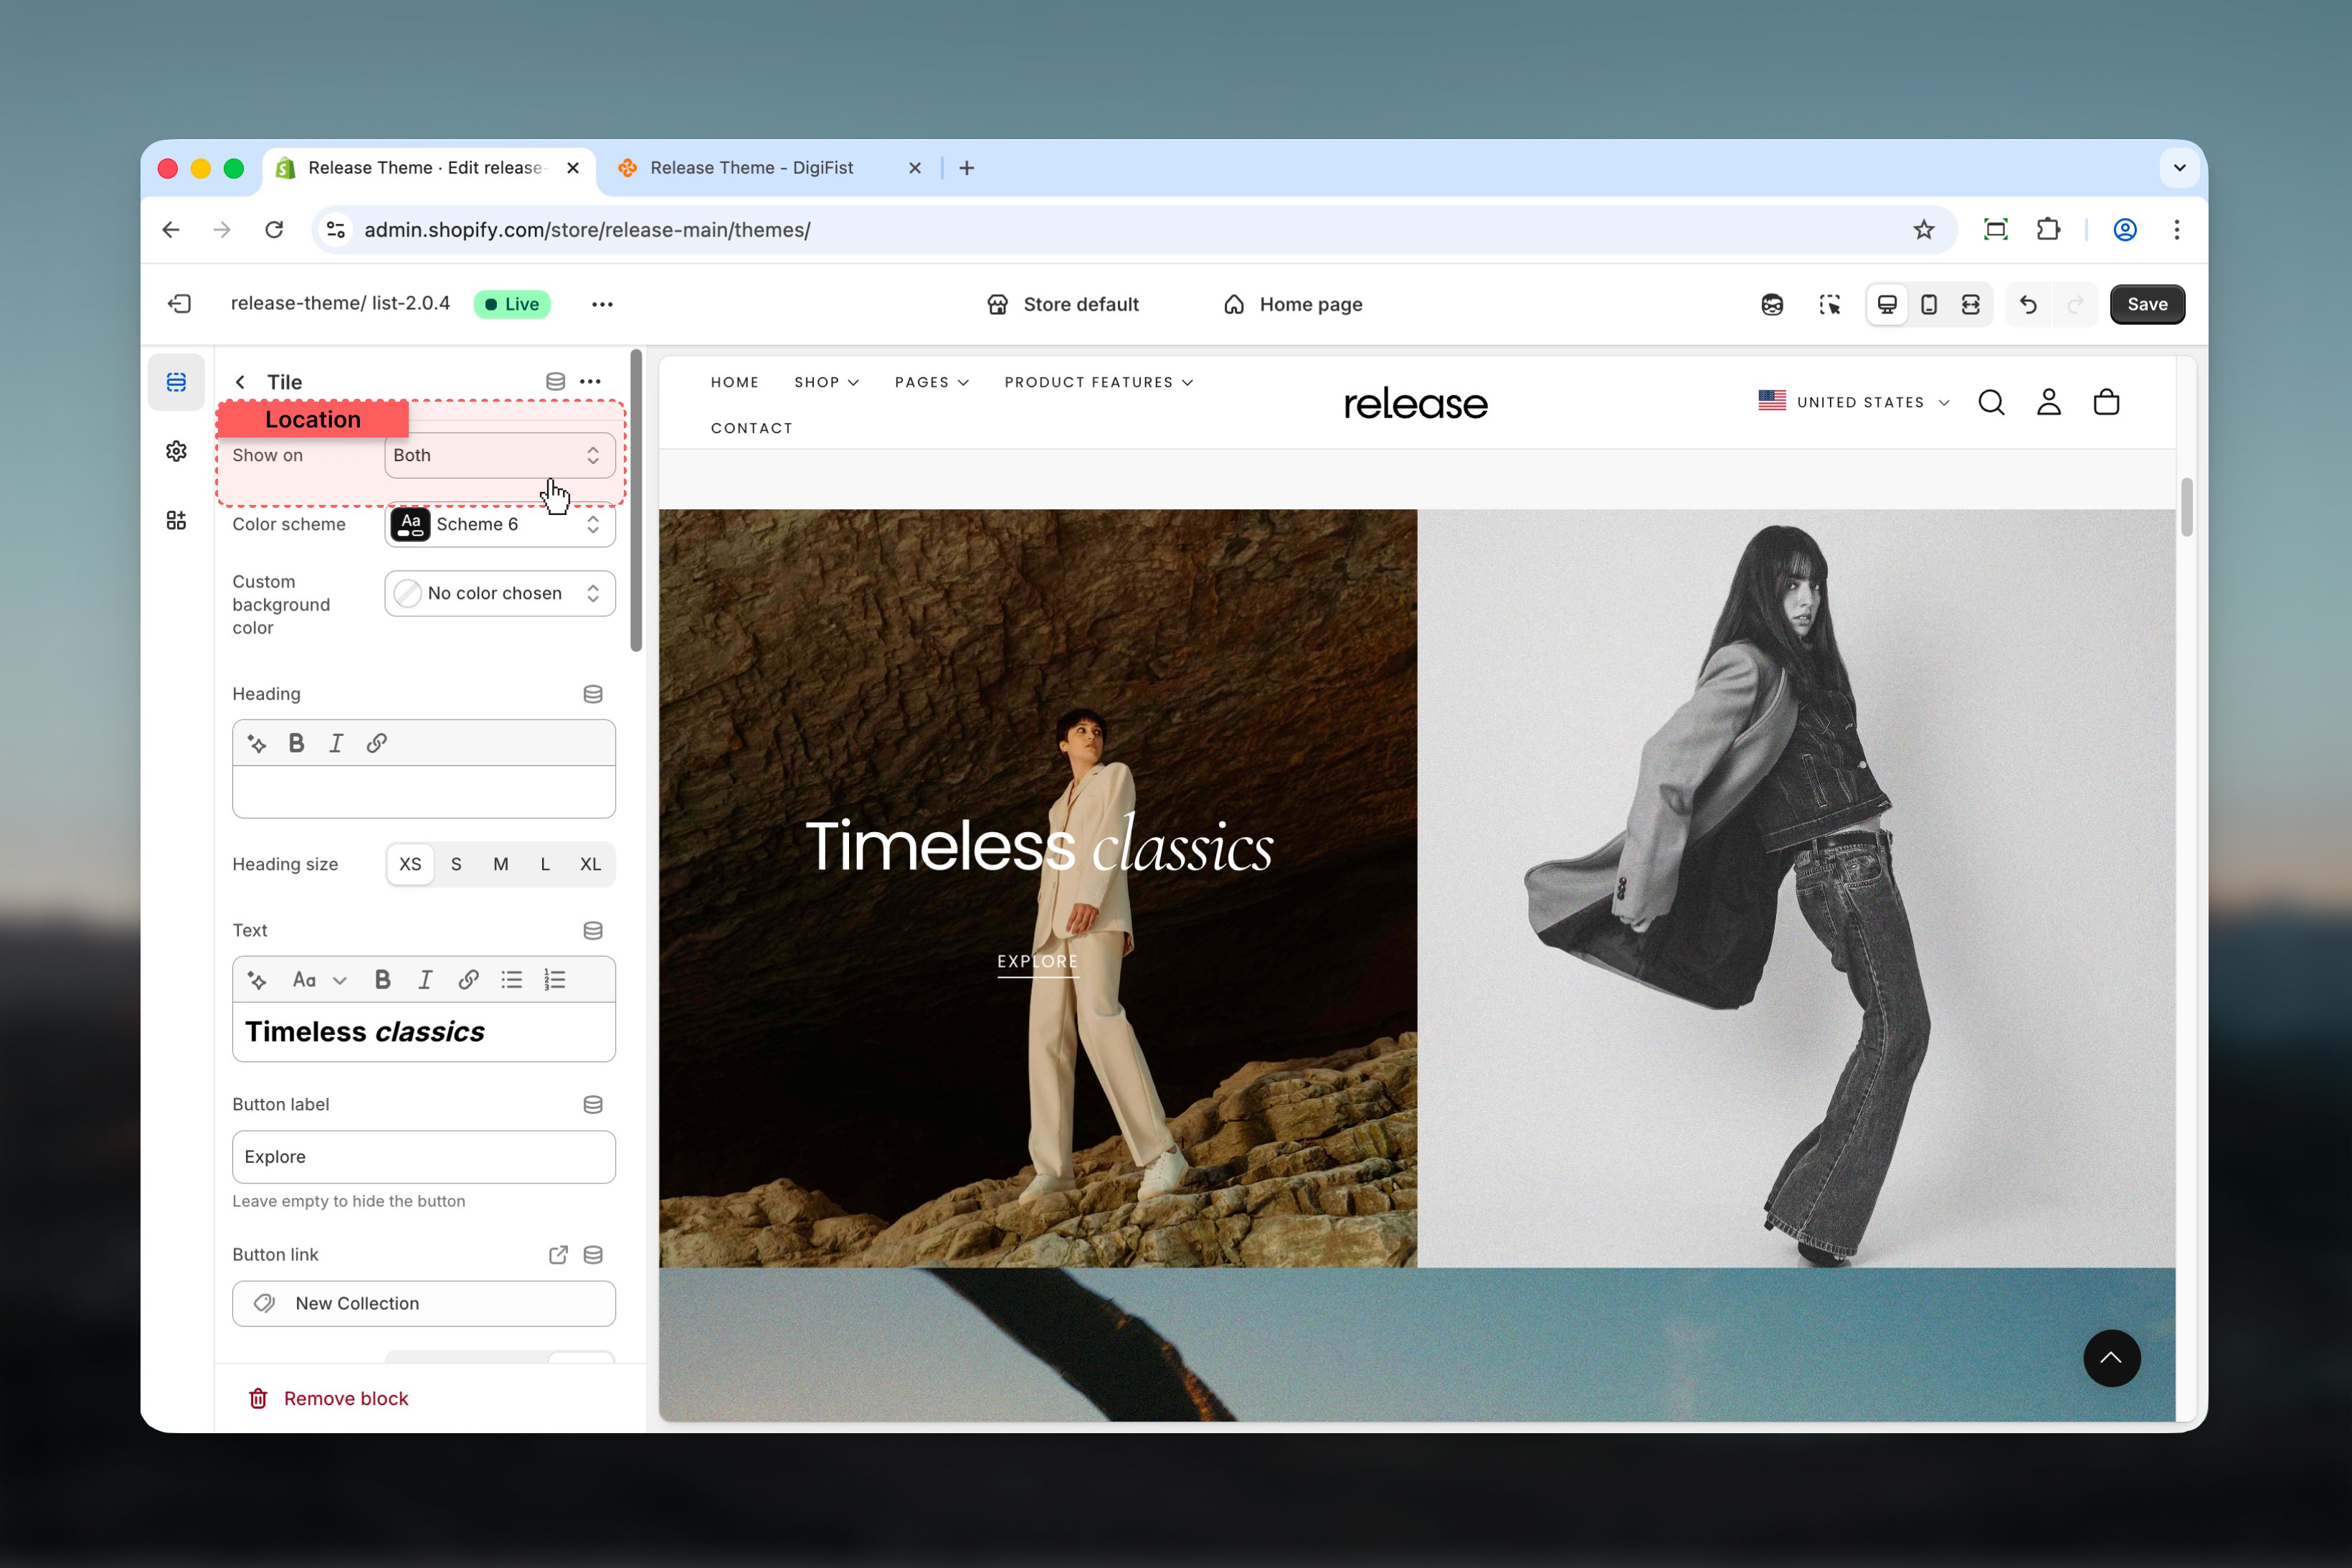
Task: Click the EXPLORE link on the hero image
Action: tap(1038, 962)
